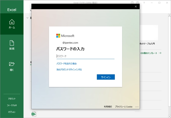The height and width of the screenshot is (118, 171).
Task: Click 別のアカウントでサインインする link
Action: tap(69, 69)
